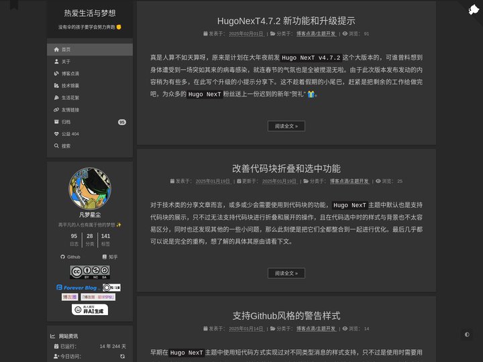Image resolution: width=483 pixels, height=362 pixels.
Task: Open the 友情链接 menu item
Action: (x=90, y=109)
